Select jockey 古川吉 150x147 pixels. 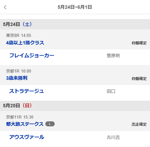tap(113, 137)
